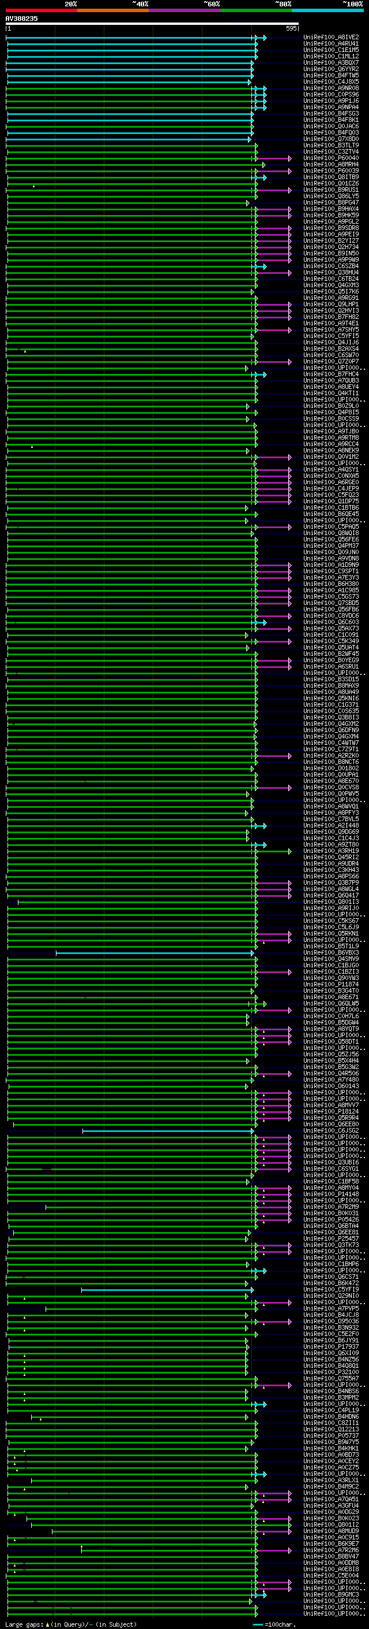The width and height of the screenshot is (369, 1629).
Task: Click the cyan =100char scale legend line
Action: (258, 1624)
